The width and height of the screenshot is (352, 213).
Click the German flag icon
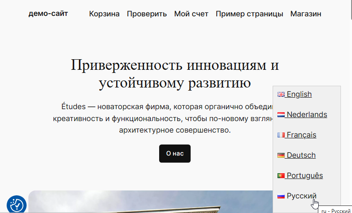[281, 155]
